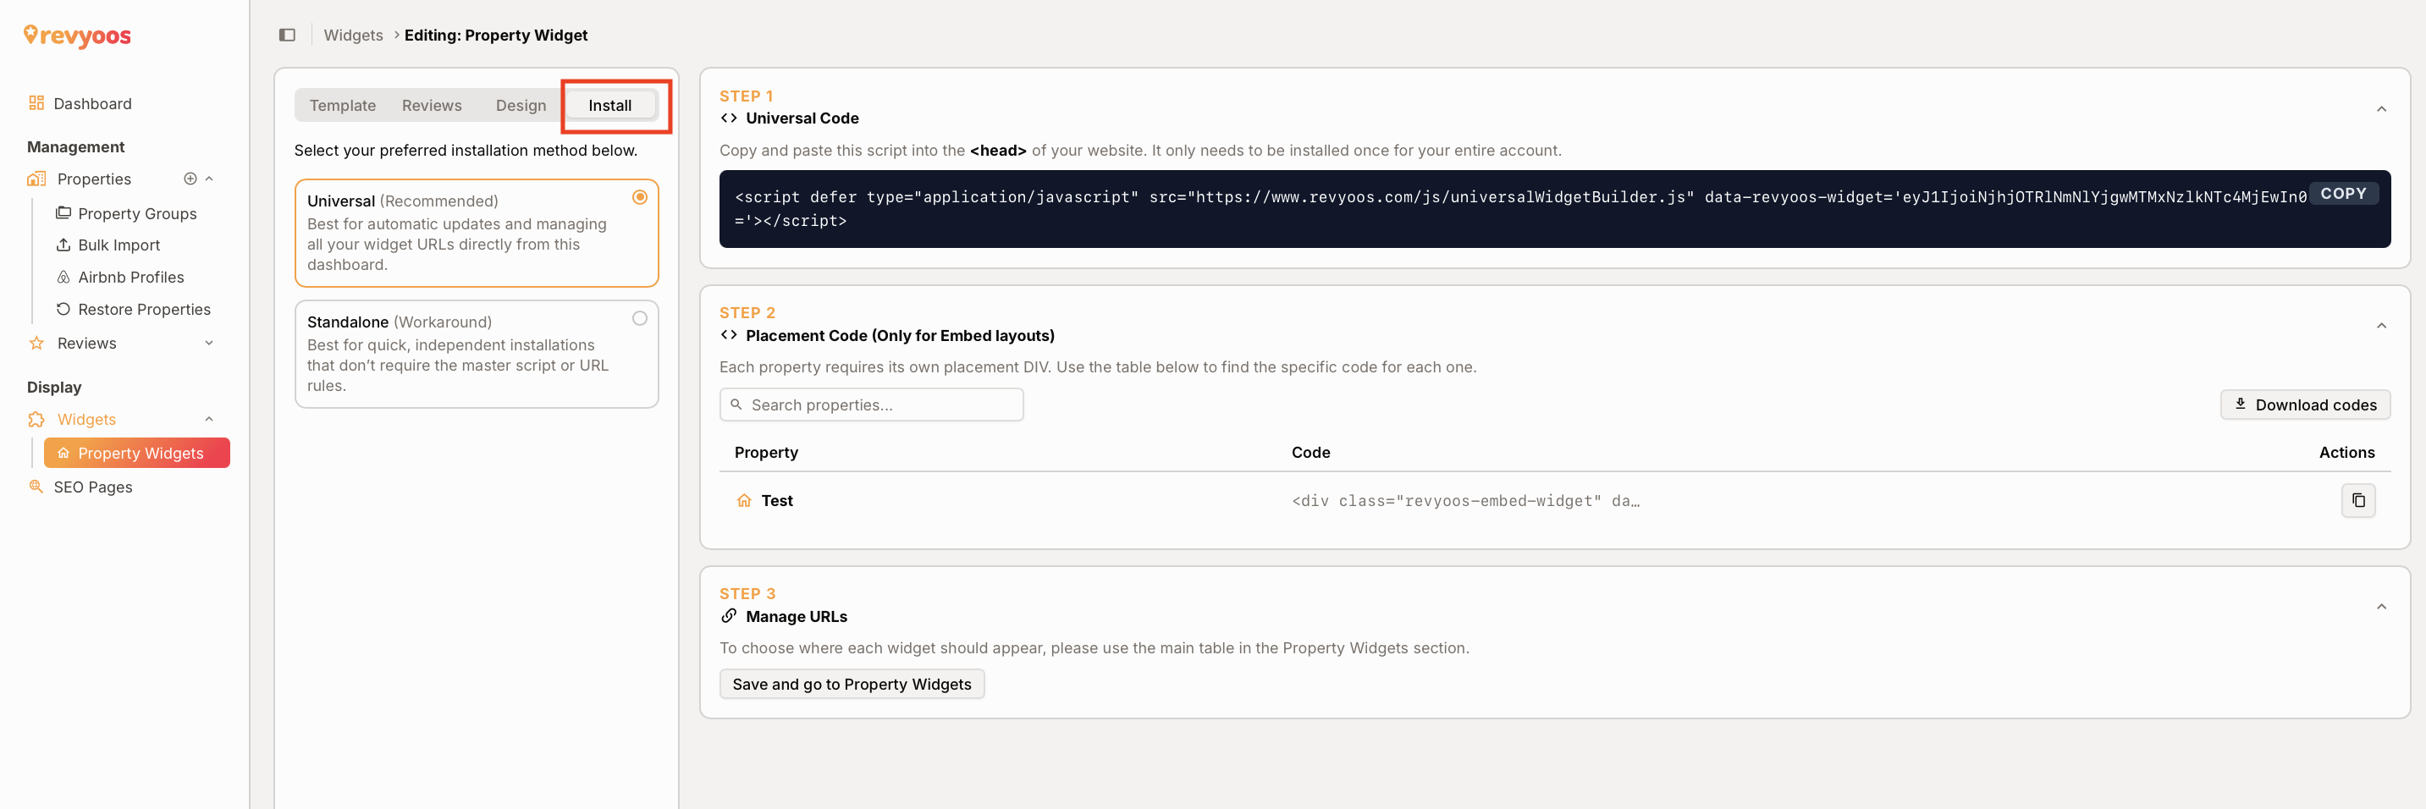This screenshot has width=2426, height=809.
Task: Open Bulk Import
Action: [119, 245]
